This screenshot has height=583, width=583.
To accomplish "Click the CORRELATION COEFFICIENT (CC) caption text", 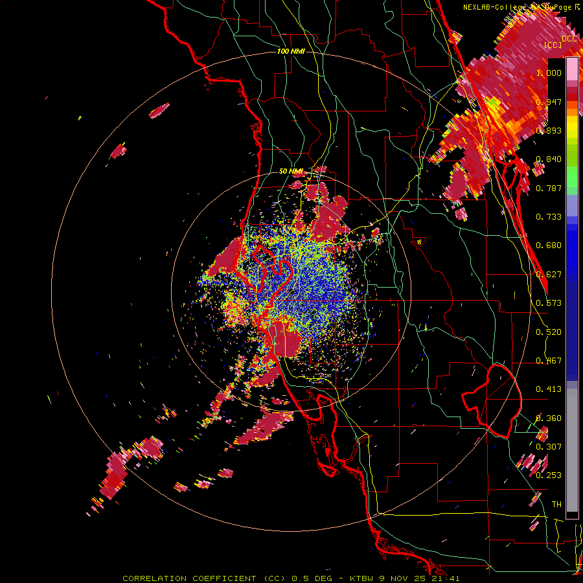I will coord(204,578).
